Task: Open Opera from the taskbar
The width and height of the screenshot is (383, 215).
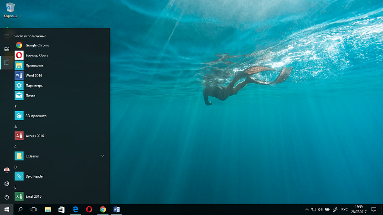Action: 89,210
